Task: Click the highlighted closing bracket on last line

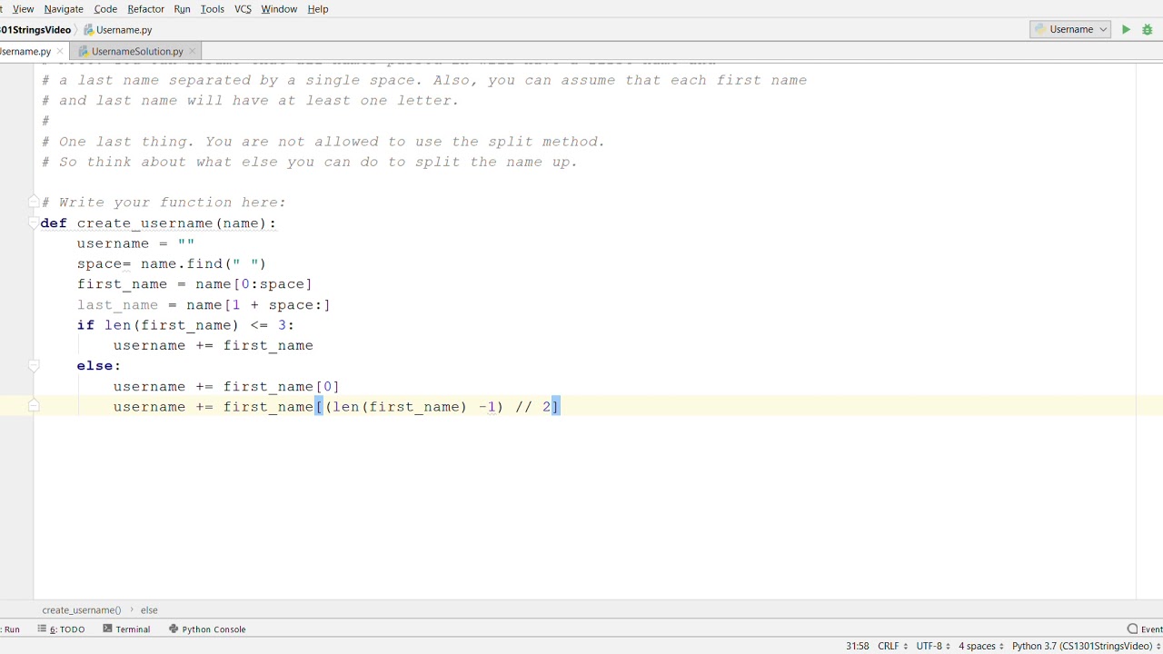Action: [x=556, y=407]
